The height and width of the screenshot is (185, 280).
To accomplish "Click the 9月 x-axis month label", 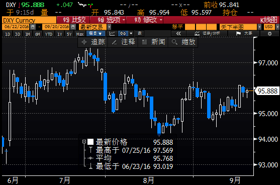I will pos(235,180).
